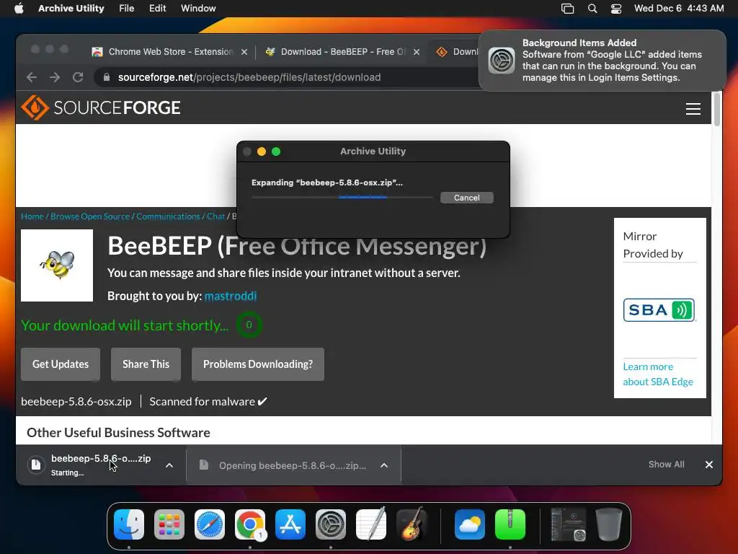Open Learn more about SBA Edge link
738x554 pixels.
pos(658,374)
